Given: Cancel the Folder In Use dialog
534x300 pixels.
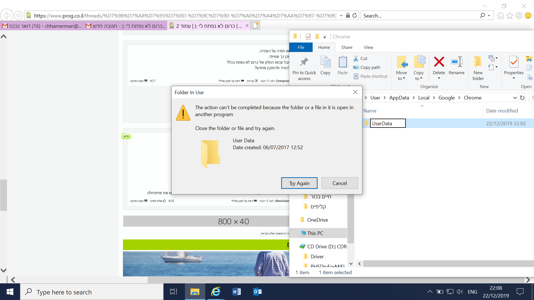Looking at the screenshot, I should 339,183.
